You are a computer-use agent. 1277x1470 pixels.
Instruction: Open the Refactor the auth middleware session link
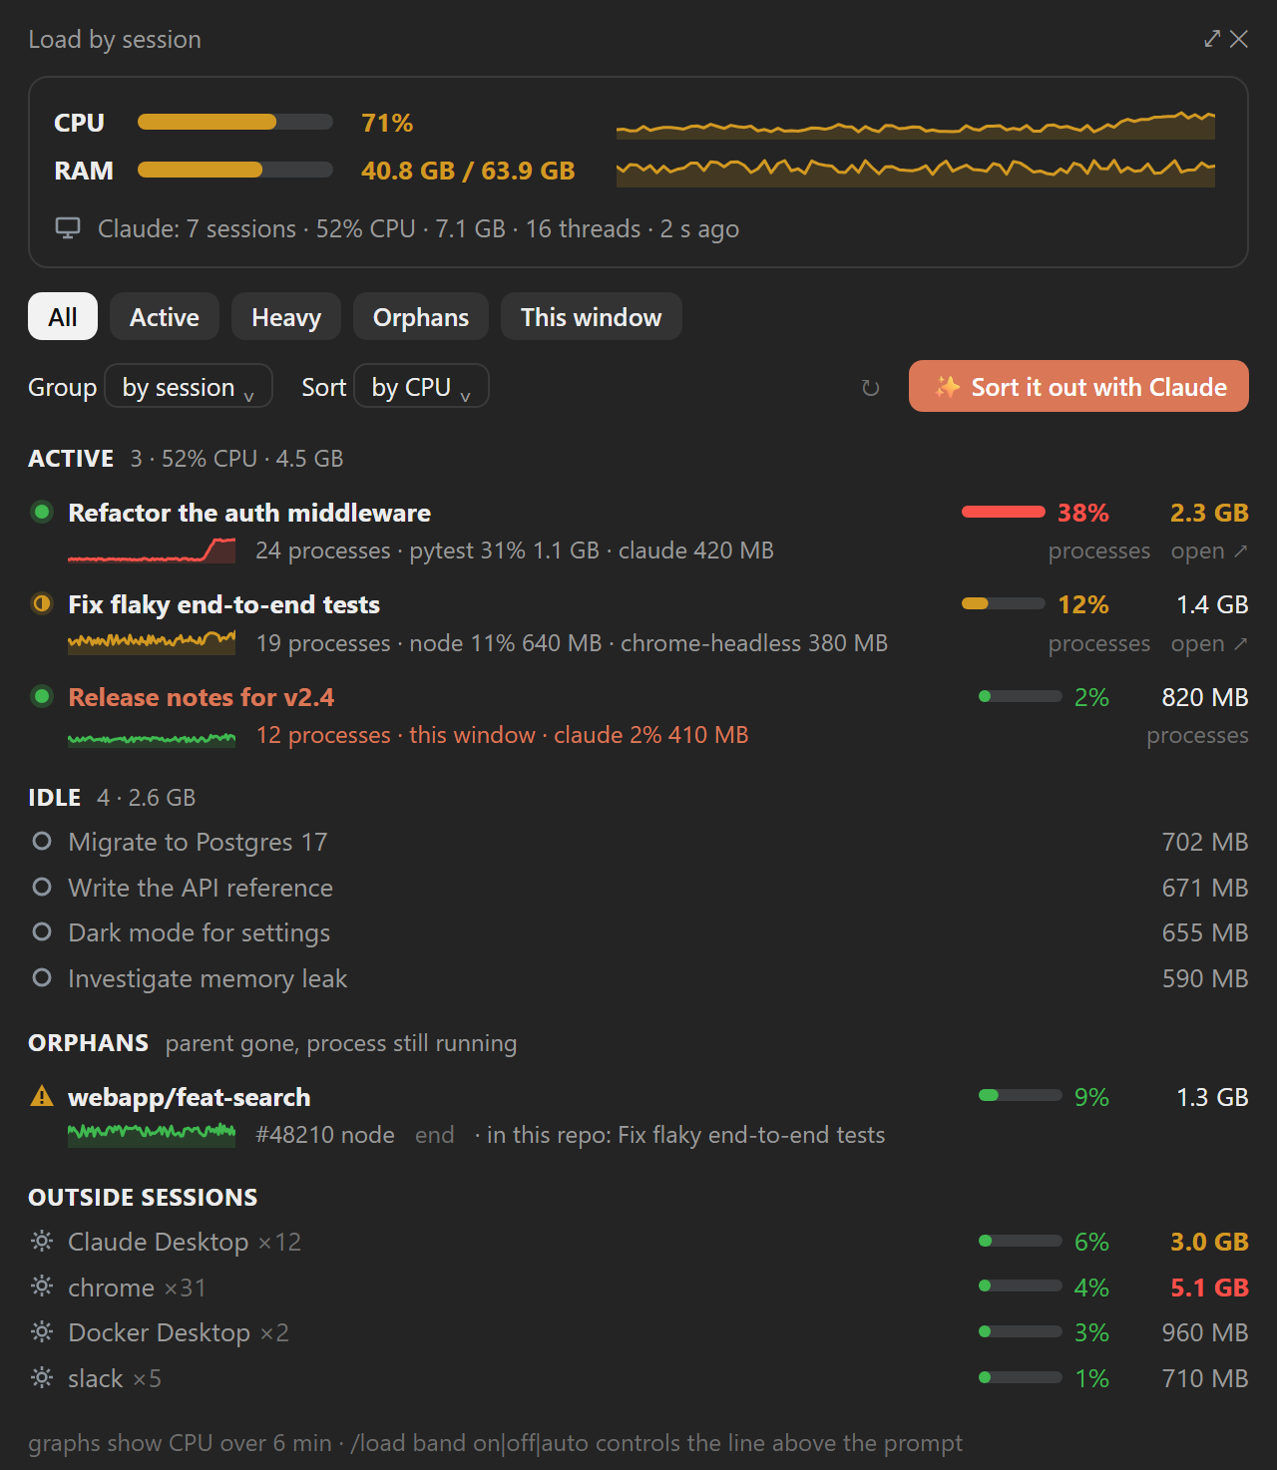[x=1209, y=551]
